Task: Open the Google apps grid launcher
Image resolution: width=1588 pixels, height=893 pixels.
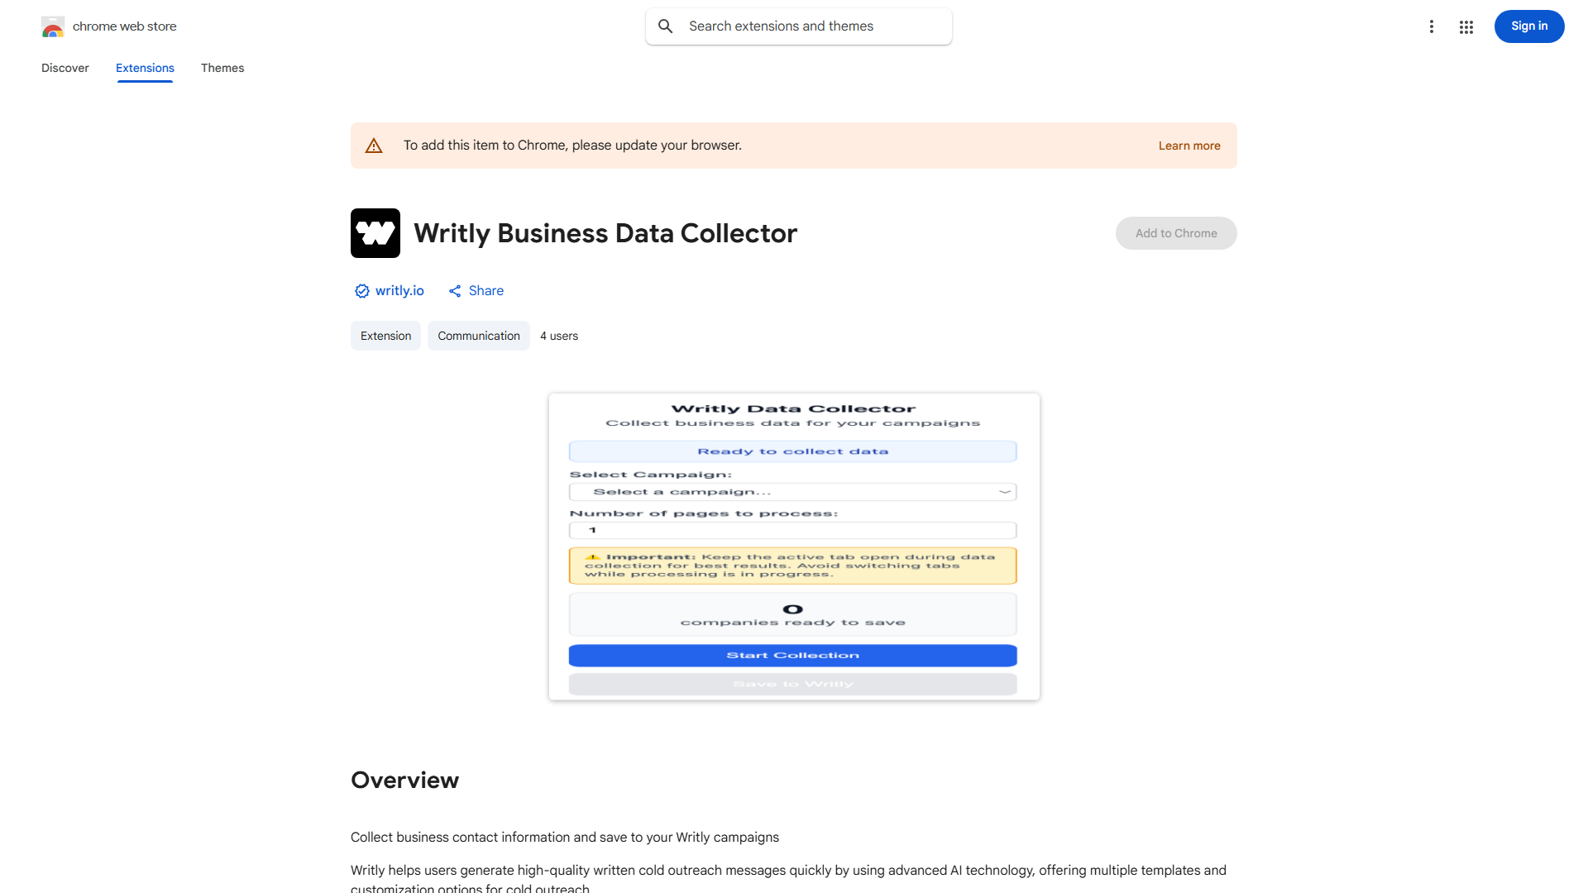Action: (x=1466, y=27)
